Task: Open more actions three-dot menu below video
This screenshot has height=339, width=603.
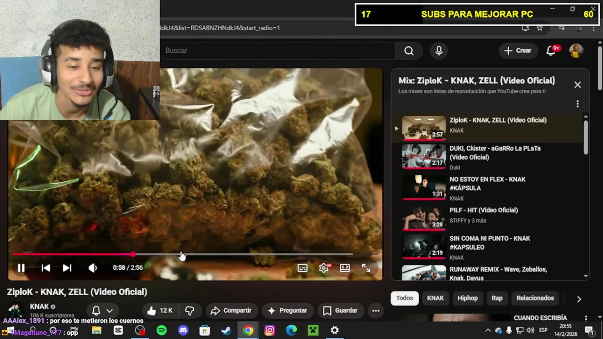Action: (x=375, y=311)
